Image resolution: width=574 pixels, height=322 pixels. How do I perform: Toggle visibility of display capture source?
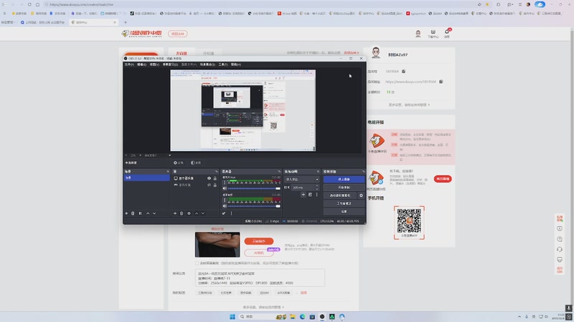click(209, 178)
